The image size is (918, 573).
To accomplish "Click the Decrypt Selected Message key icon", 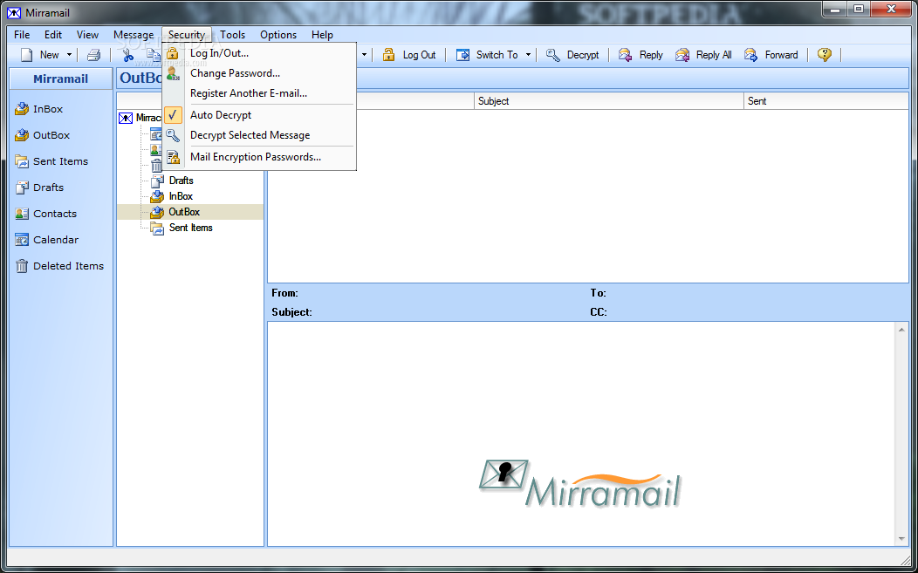I will pyautogui.click(x=173, y=135).
